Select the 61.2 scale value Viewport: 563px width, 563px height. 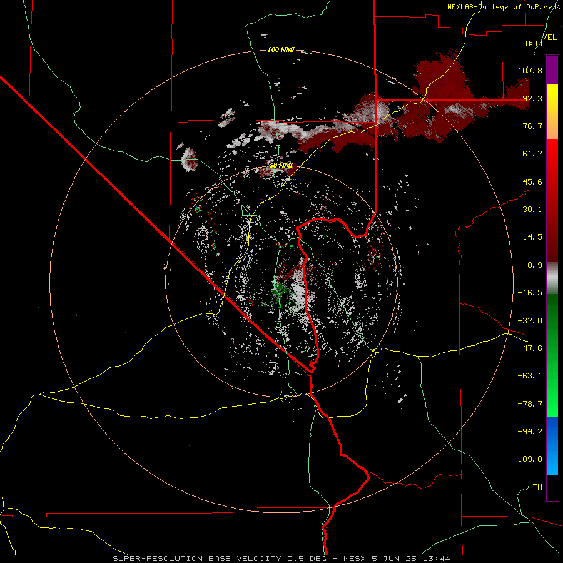[x=532, y=154]
